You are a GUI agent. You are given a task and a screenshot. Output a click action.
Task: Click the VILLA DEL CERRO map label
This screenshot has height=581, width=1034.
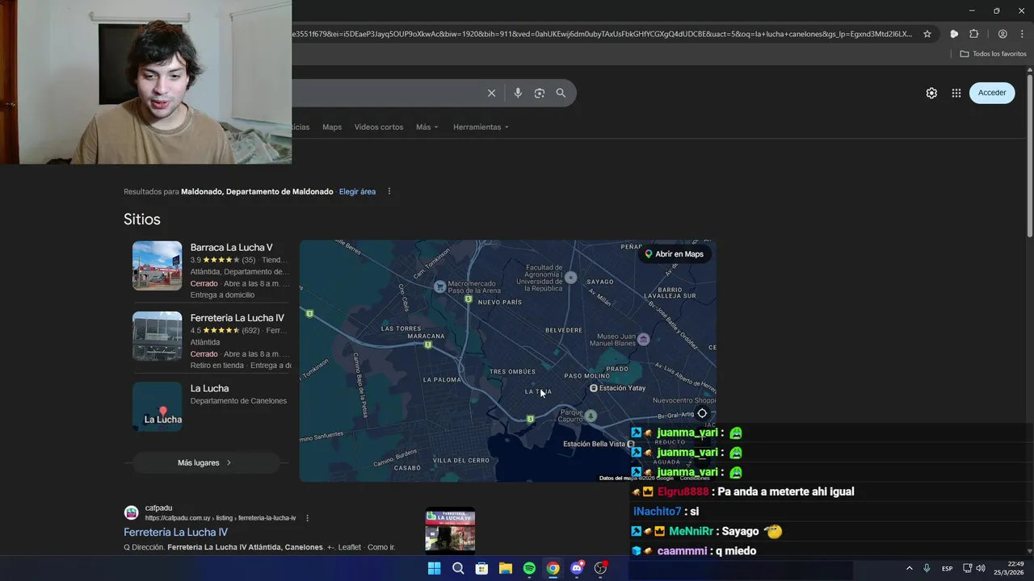(x=461, y=460)
